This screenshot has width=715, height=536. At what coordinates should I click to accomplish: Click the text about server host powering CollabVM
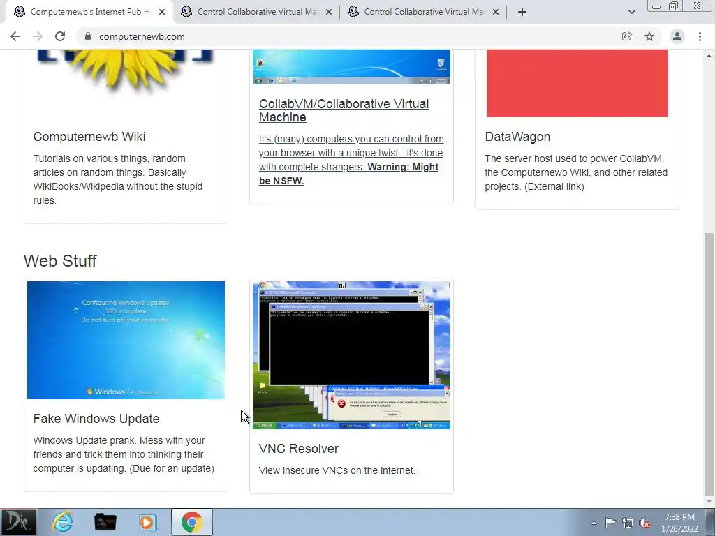576,173
